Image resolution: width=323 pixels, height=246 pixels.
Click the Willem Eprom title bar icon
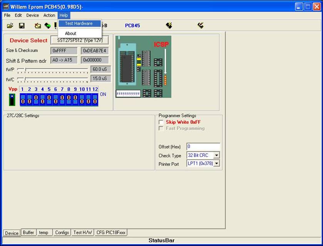point(6,7)
